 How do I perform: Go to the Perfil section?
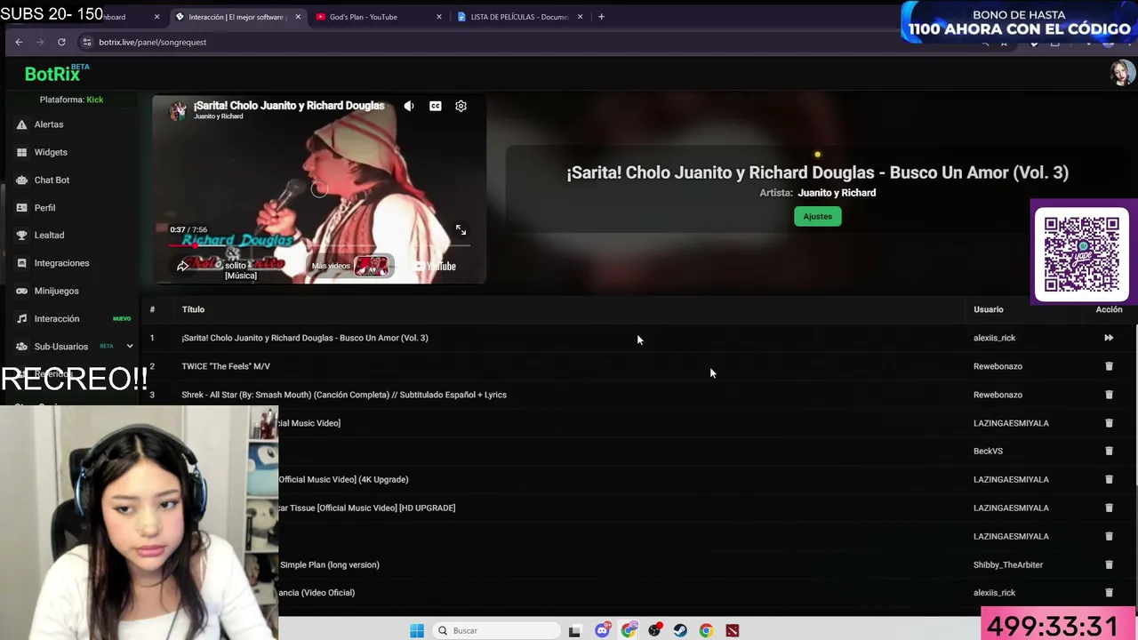(44, 207)
